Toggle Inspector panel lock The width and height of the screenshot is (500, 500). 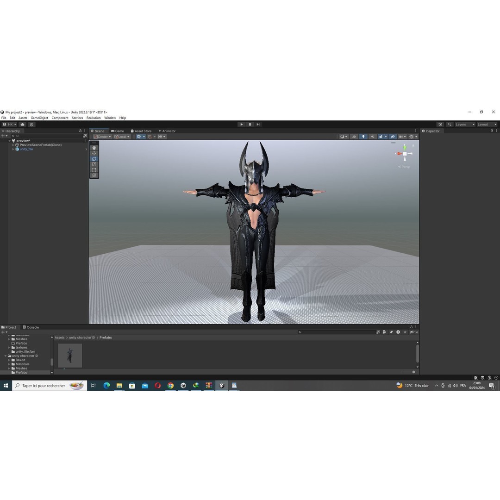coord(492,131)
